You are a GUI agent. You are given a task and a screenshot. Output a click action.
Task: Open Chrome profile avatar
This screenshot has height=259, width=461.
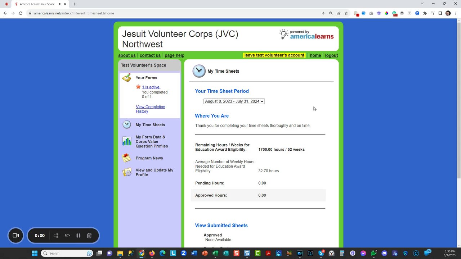448,13
